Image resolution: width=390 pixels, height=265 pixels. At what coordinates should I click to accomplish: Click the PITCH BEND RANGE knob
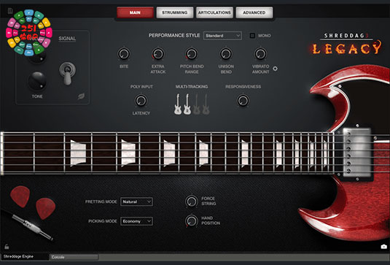tap(192, 54)
